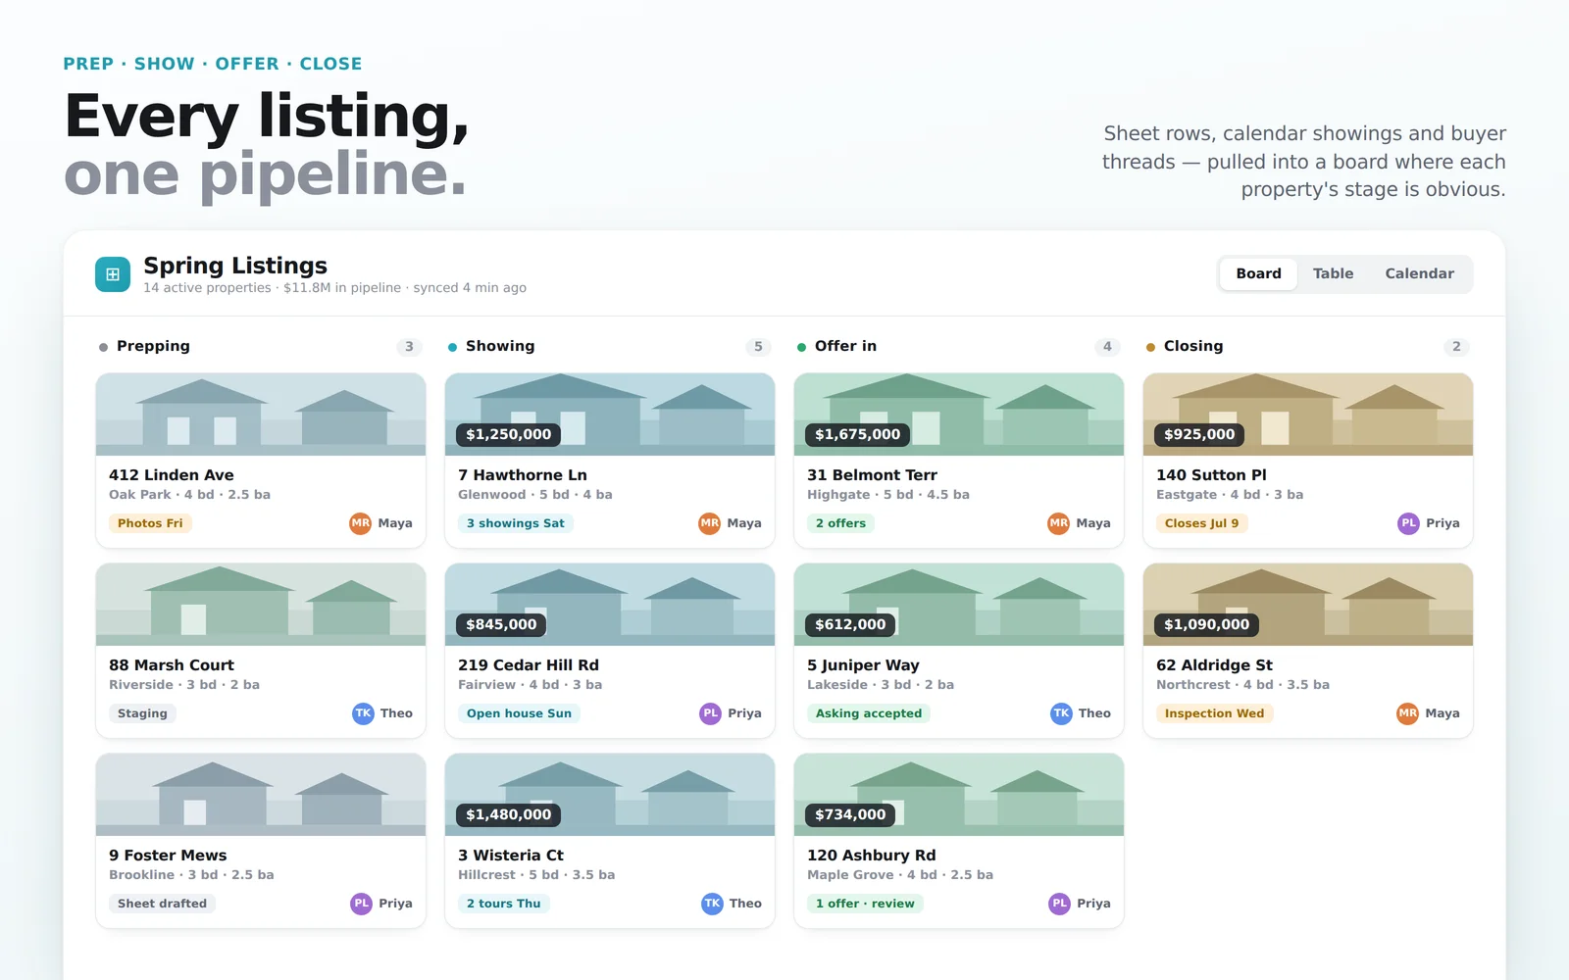Click the 2 offers tag
This screenshot has width=1569, height=980.
tap(840, 523)
